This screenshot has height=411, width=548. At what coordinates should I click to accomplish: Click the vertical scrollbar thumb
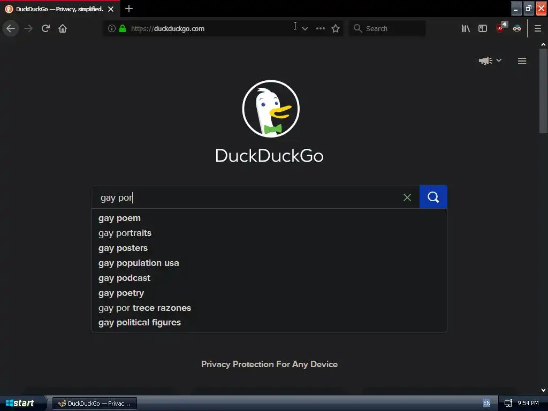pos(543,91)
